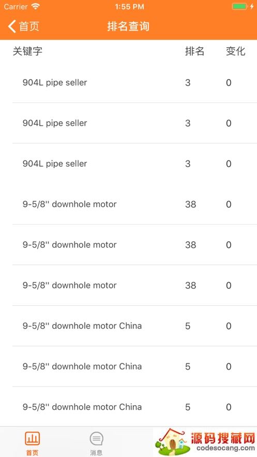Tap the 排名查询 page title
Image resolution: width=257 pixels, height=457 pixels.
coord(128,26)
